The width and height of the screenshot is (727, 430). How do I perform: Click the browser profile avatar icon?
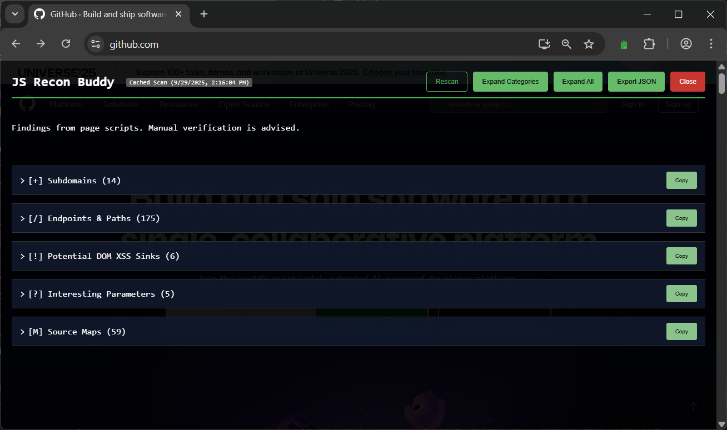(686, 43)
